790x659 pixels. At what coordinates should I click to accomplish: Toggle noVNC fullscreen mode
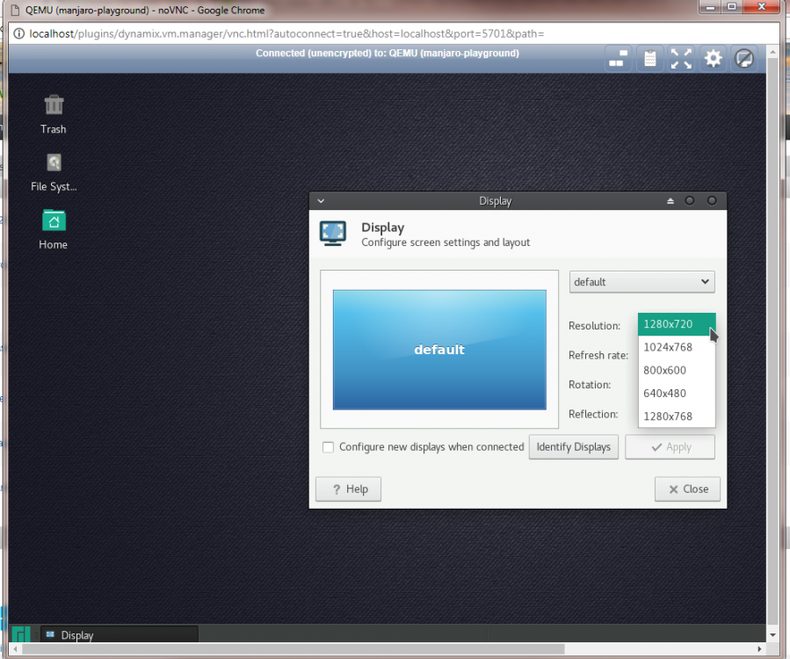tap(681, 59)
